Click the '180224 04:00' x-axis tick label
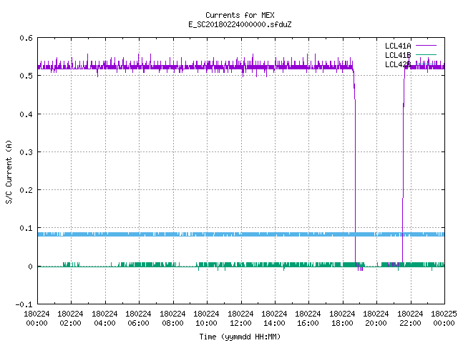 click(104, 319)
